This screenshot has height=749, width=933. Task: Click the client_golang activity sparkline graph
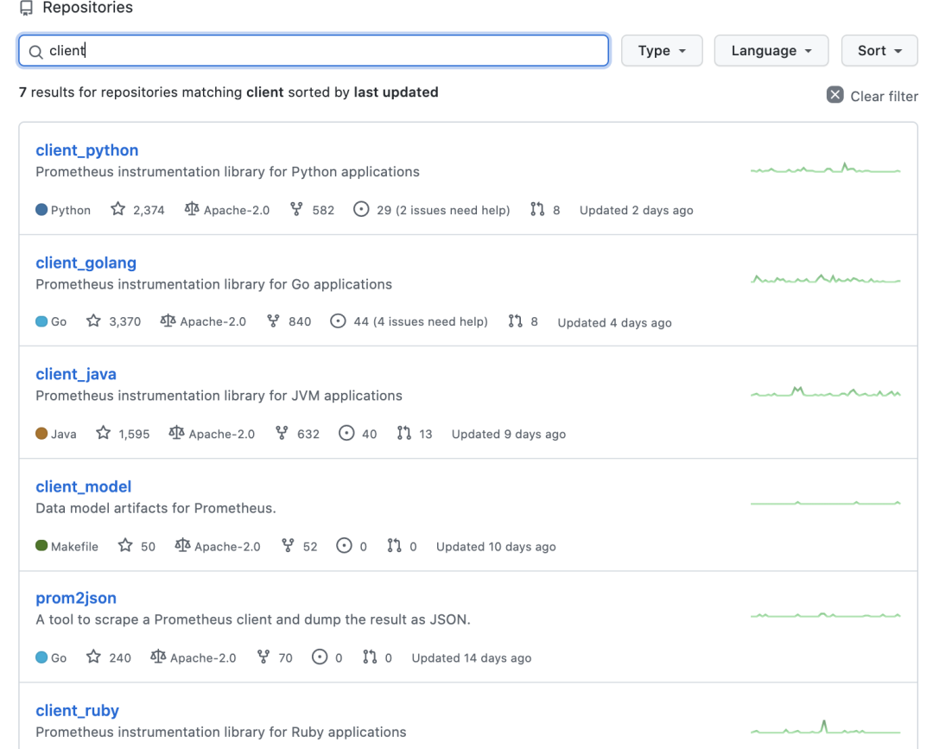(825, 279)
